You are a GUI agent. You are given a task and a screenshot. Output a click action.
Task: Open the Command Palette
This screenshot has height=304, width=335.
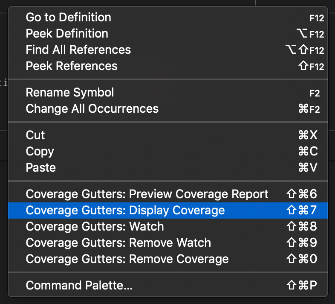(x=79, y=286)
